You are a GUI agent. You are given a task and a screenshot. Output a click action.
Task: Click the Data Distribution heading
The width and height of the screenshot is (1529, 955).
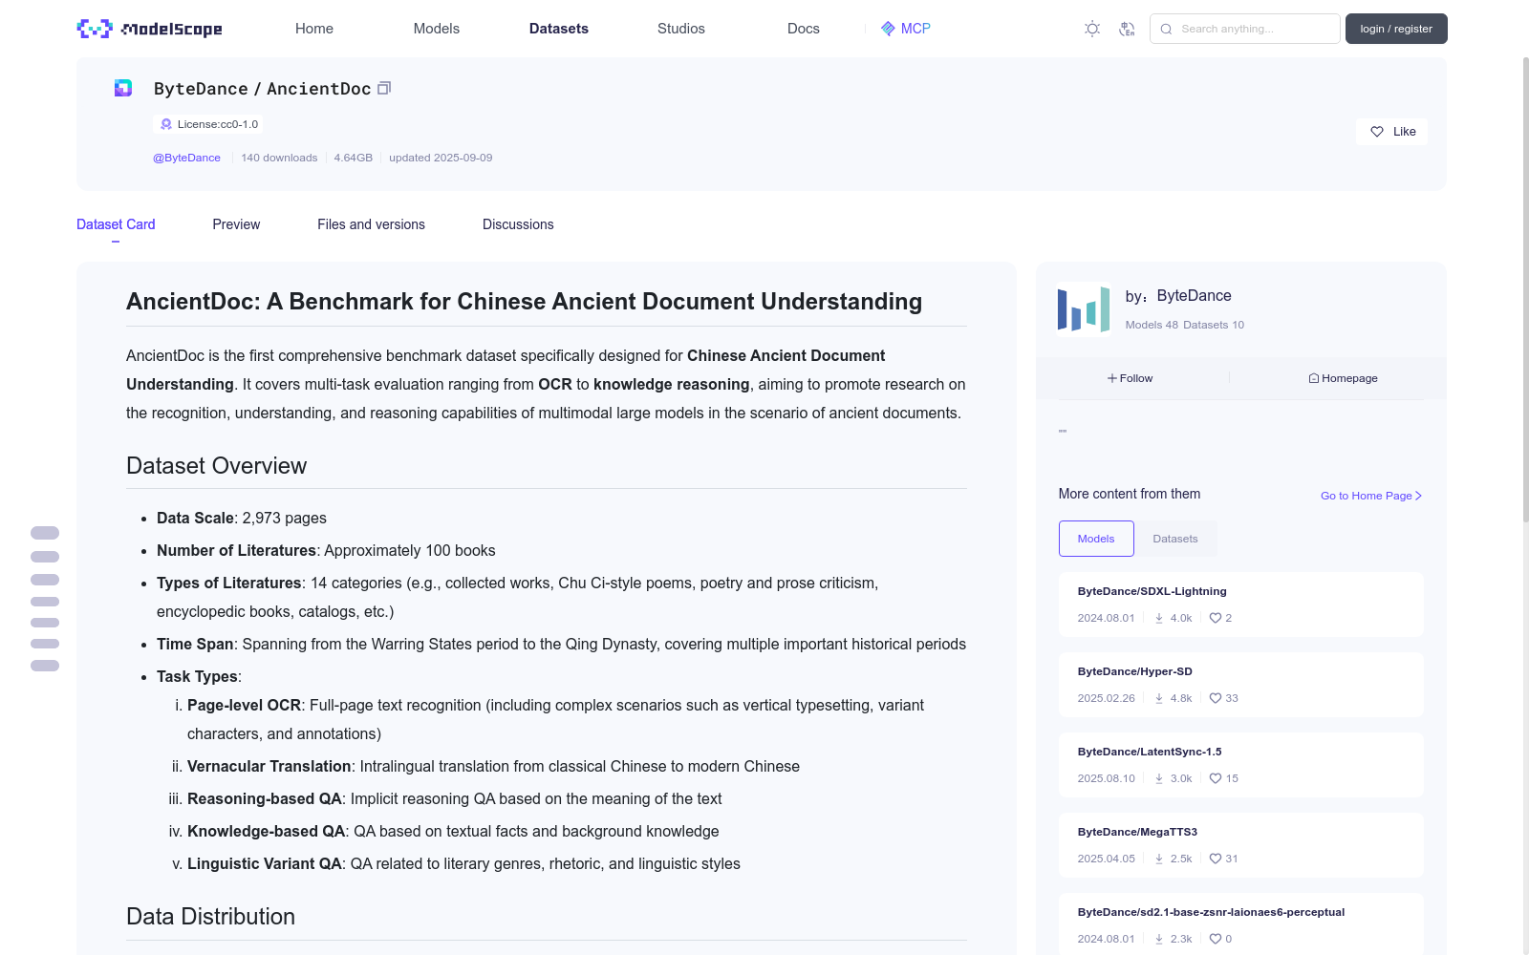coord(210,917)
